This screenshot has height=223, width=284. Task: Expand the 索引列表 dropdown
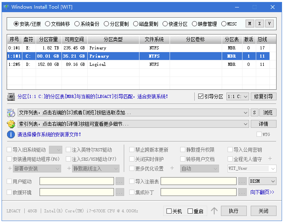tap(246, 124)
